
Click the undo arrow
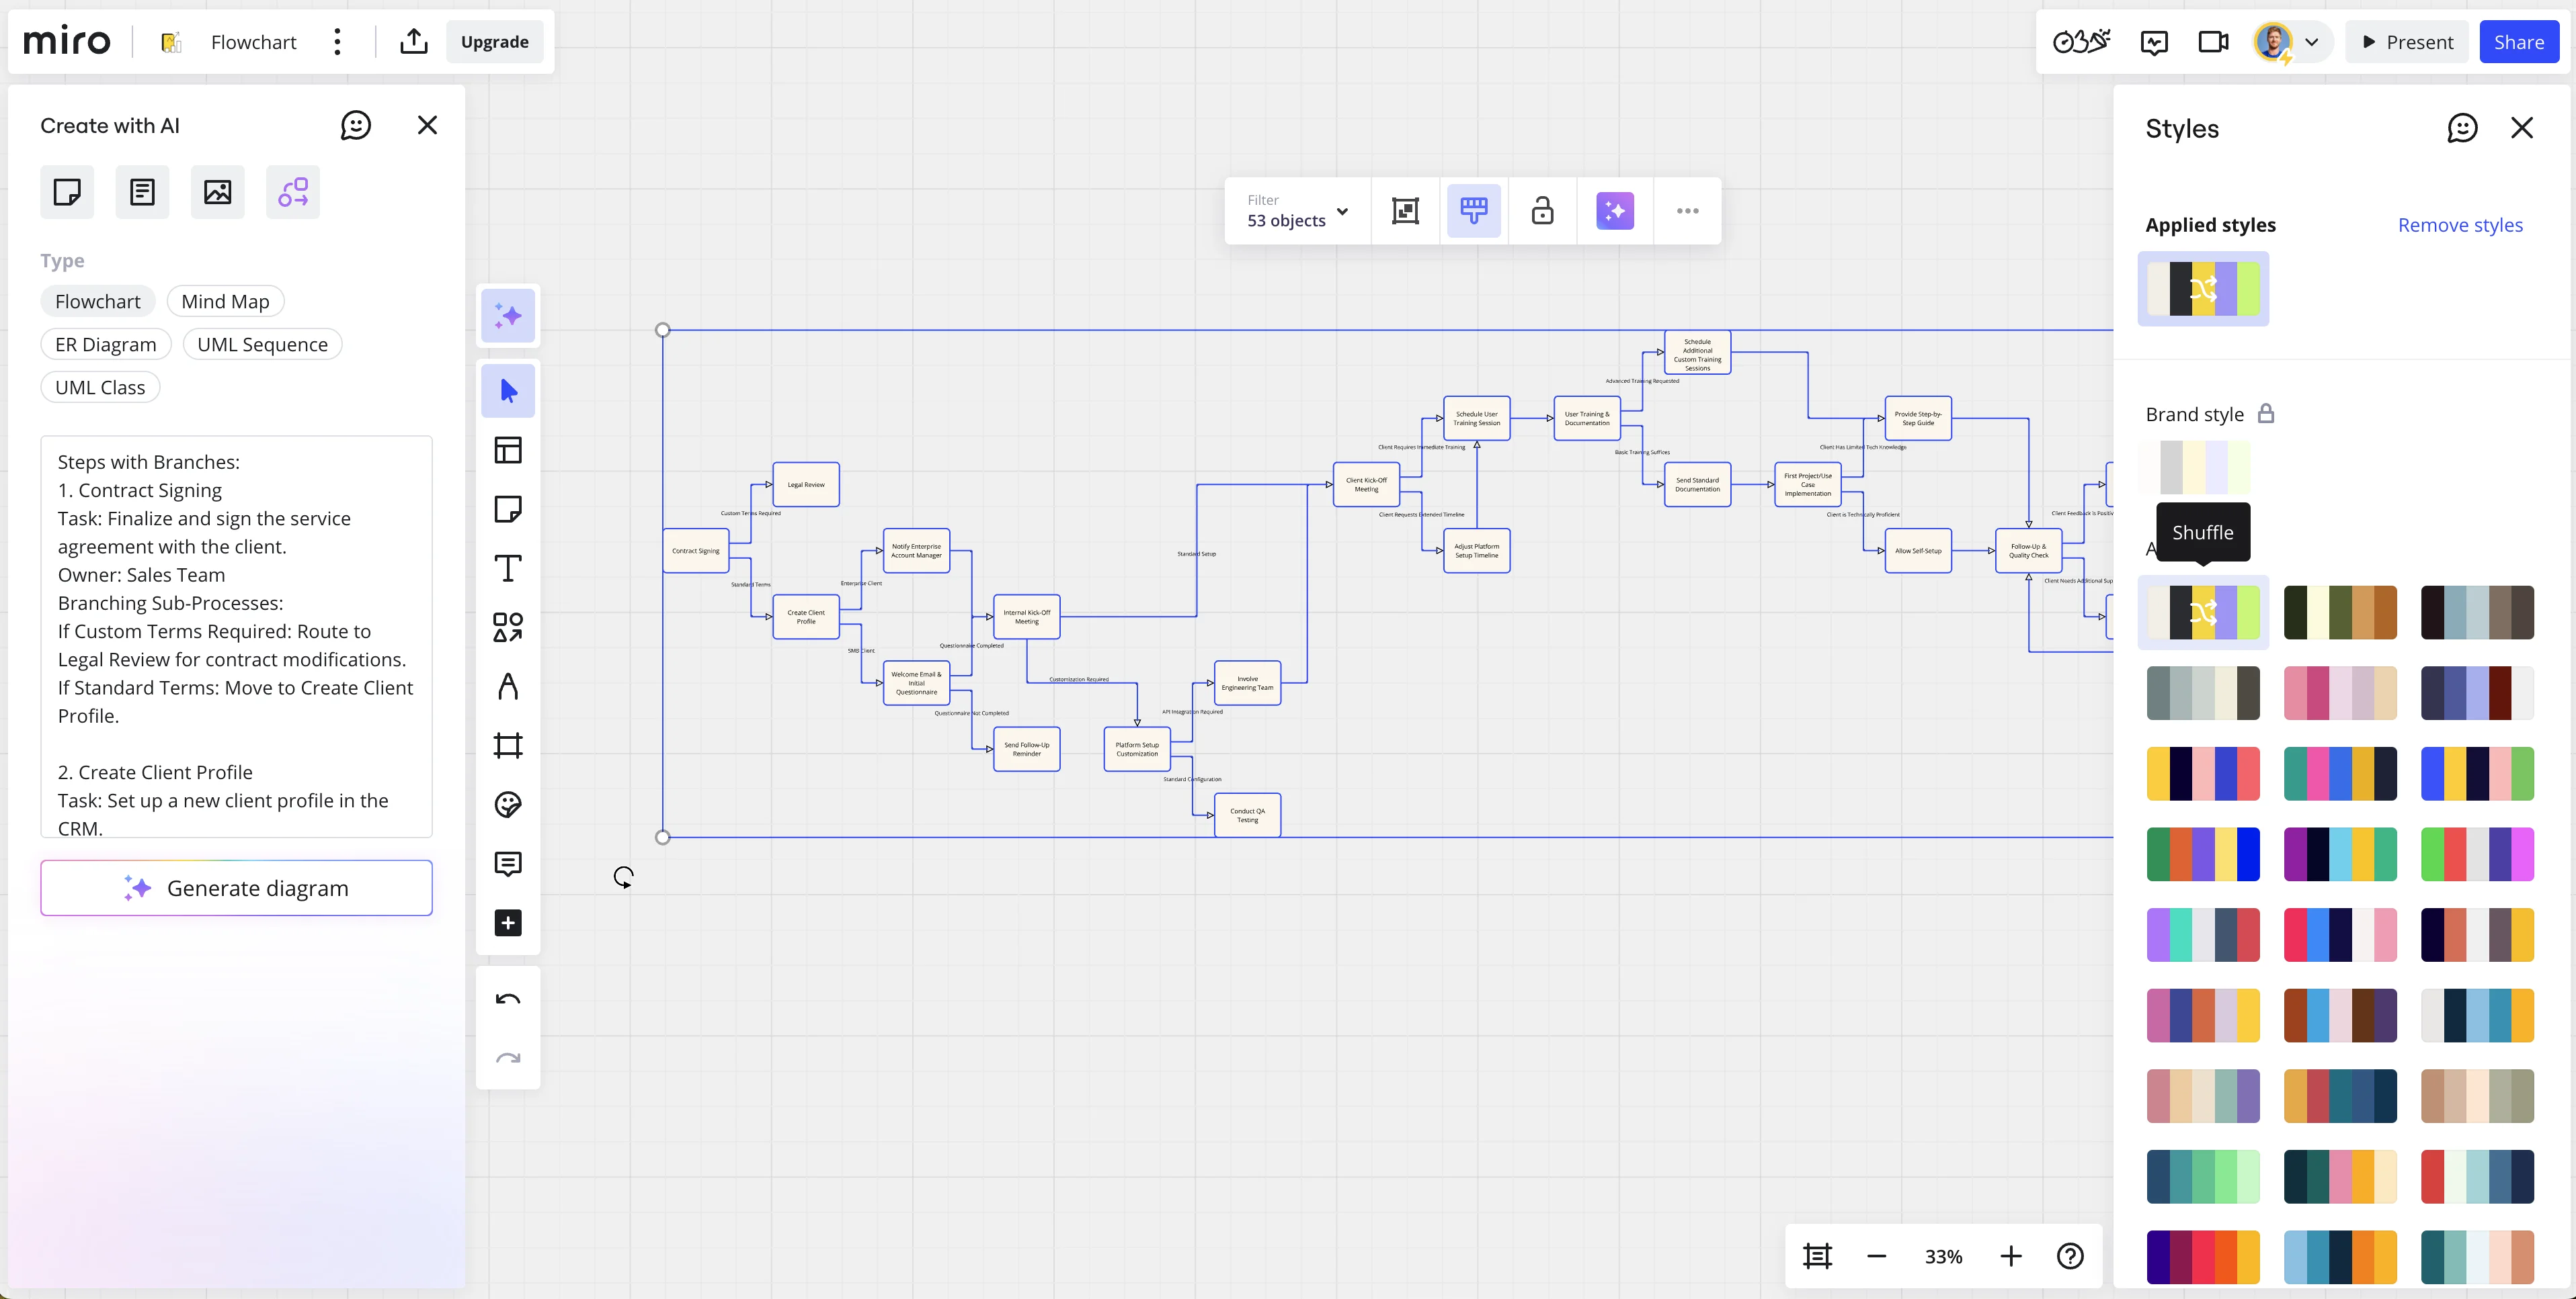[508, 999]
